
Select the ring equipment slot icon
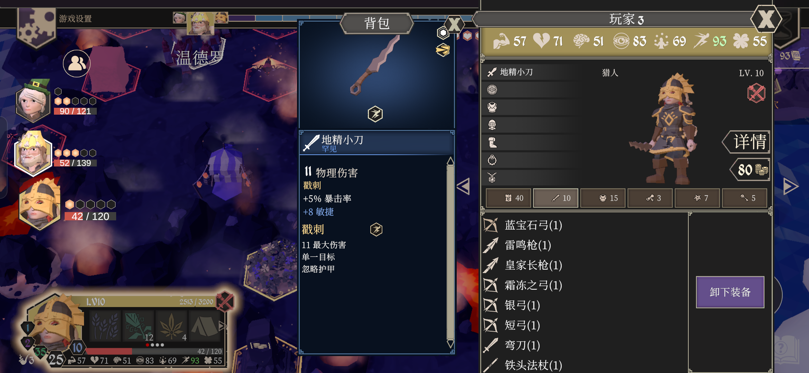coord(492,160)
